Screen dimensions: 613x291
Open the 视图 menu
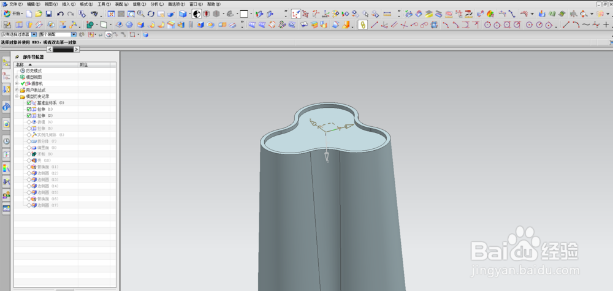51,4
